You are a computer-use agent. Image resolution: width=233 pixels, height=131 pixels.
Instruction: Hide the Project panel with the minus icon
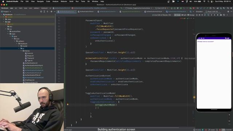[54, 11]
